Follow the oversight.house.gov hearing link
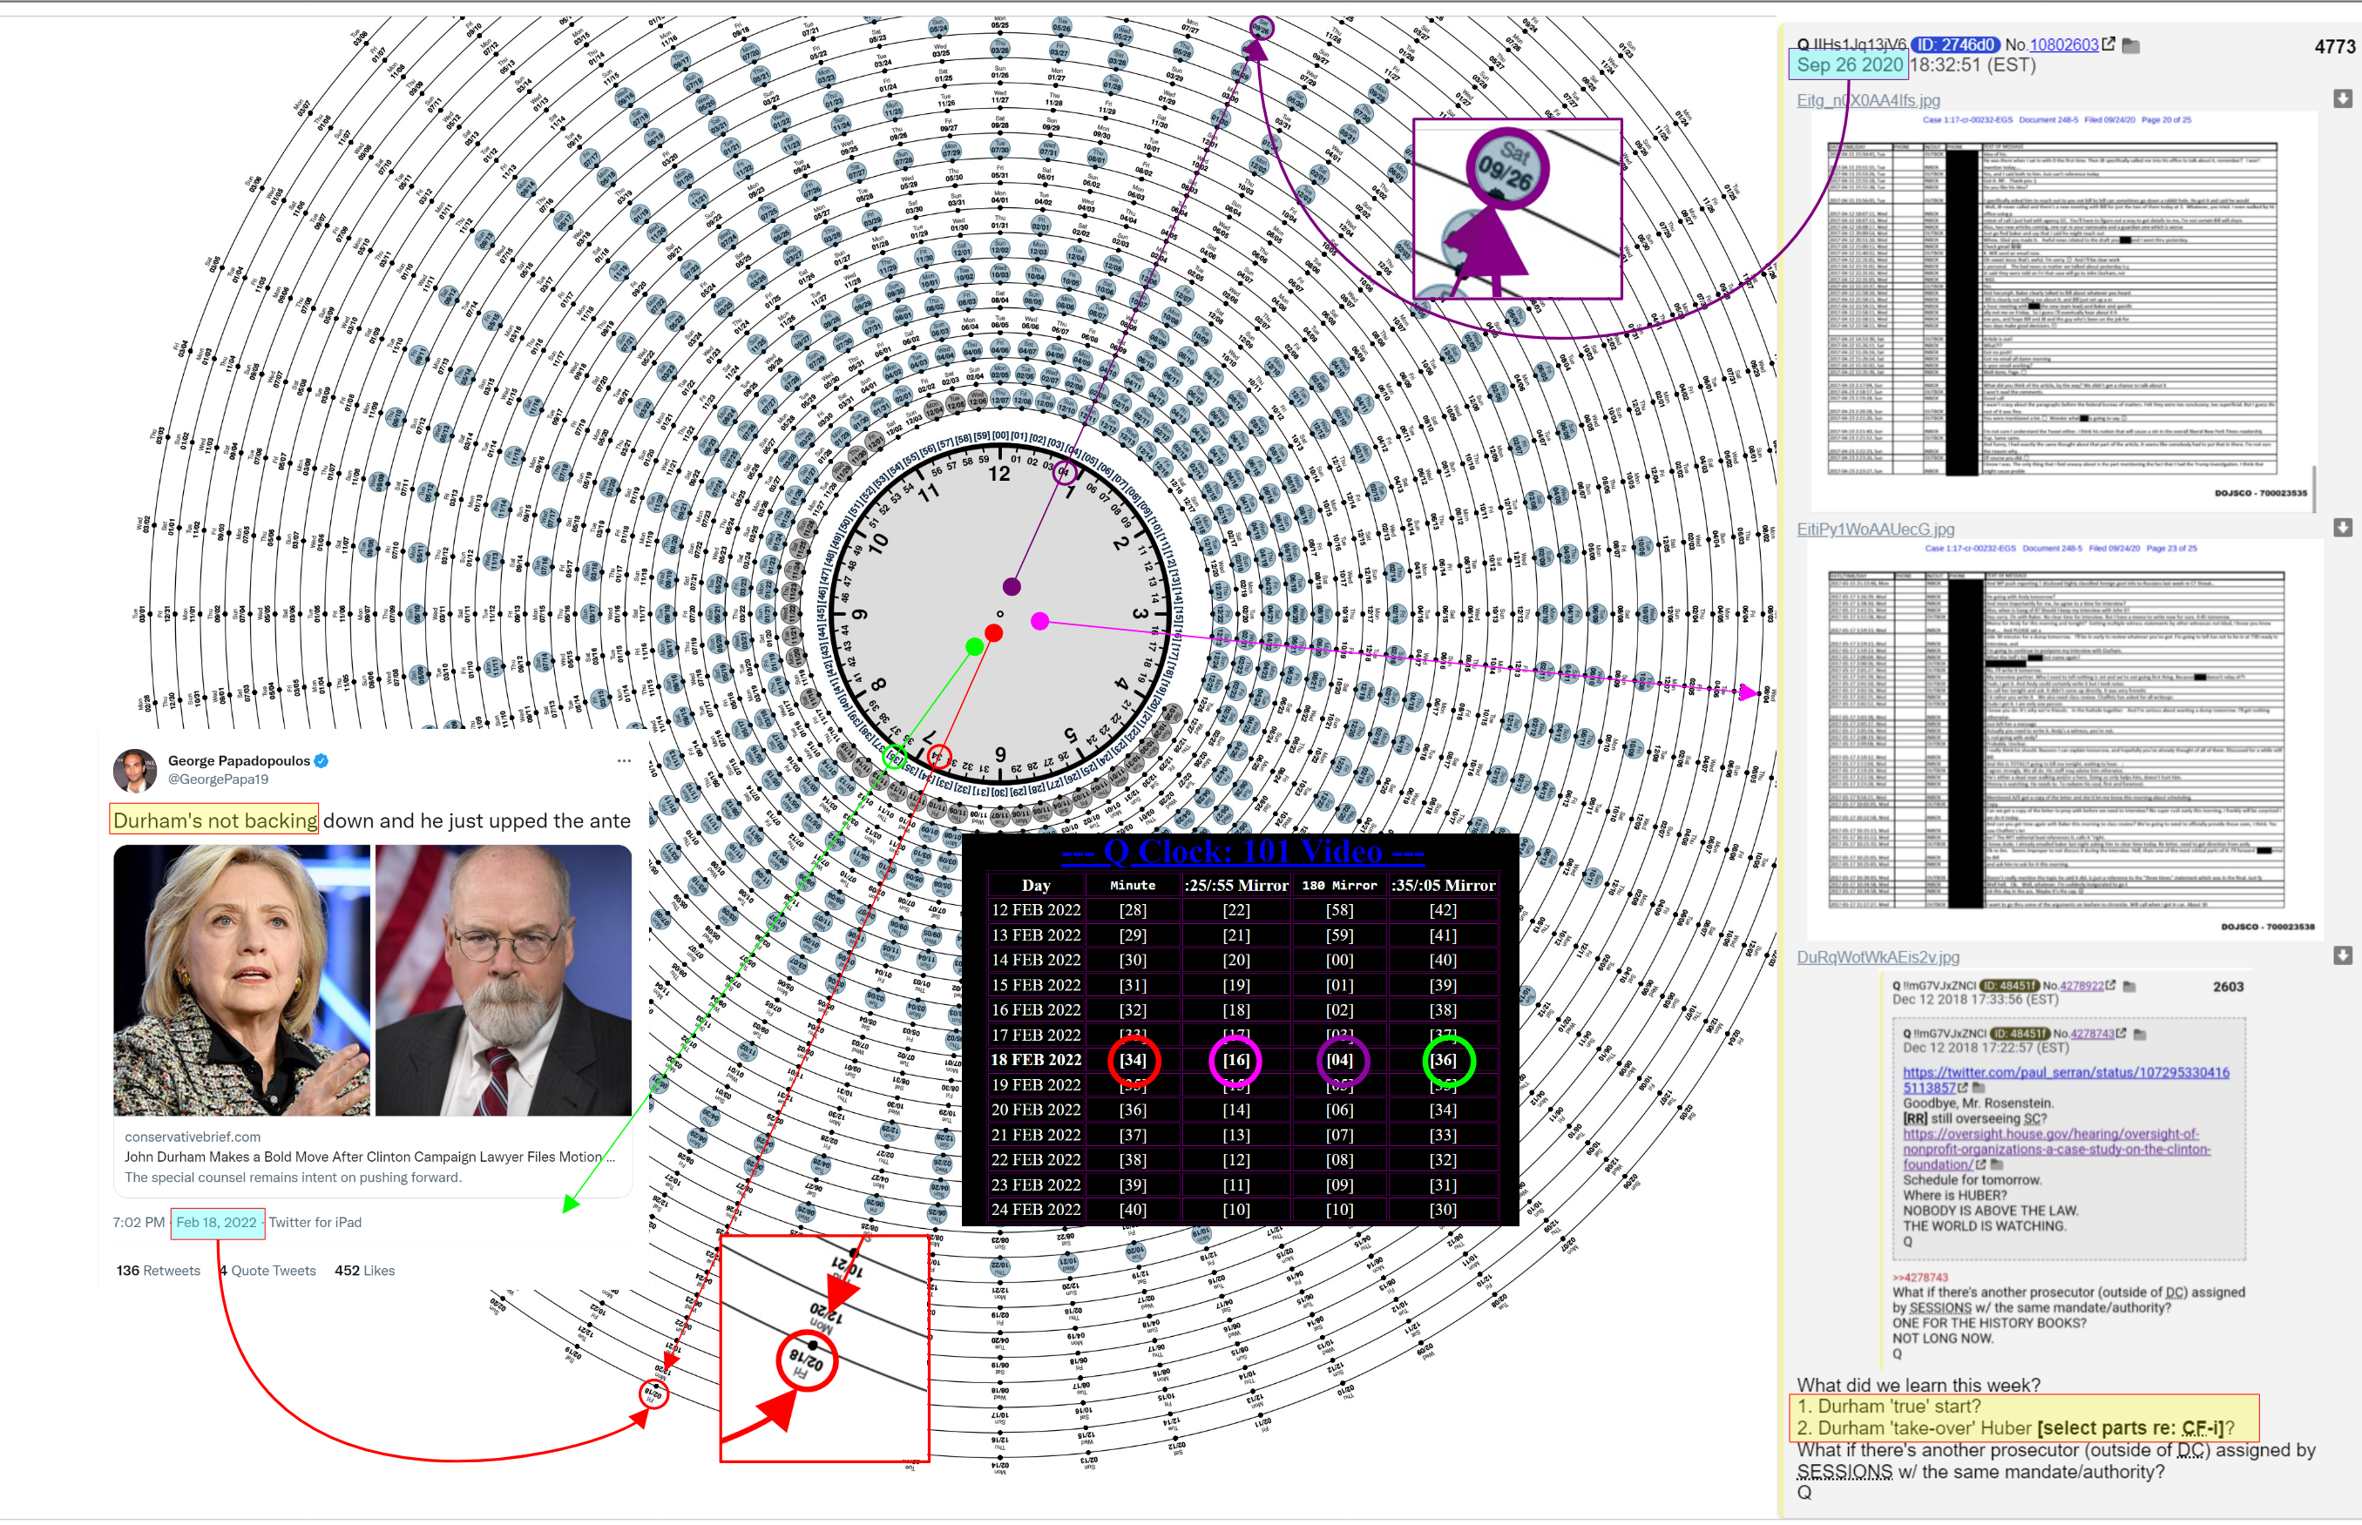The image size is (2362, 1525). pyautogui.click(x=2056, y=1149)
